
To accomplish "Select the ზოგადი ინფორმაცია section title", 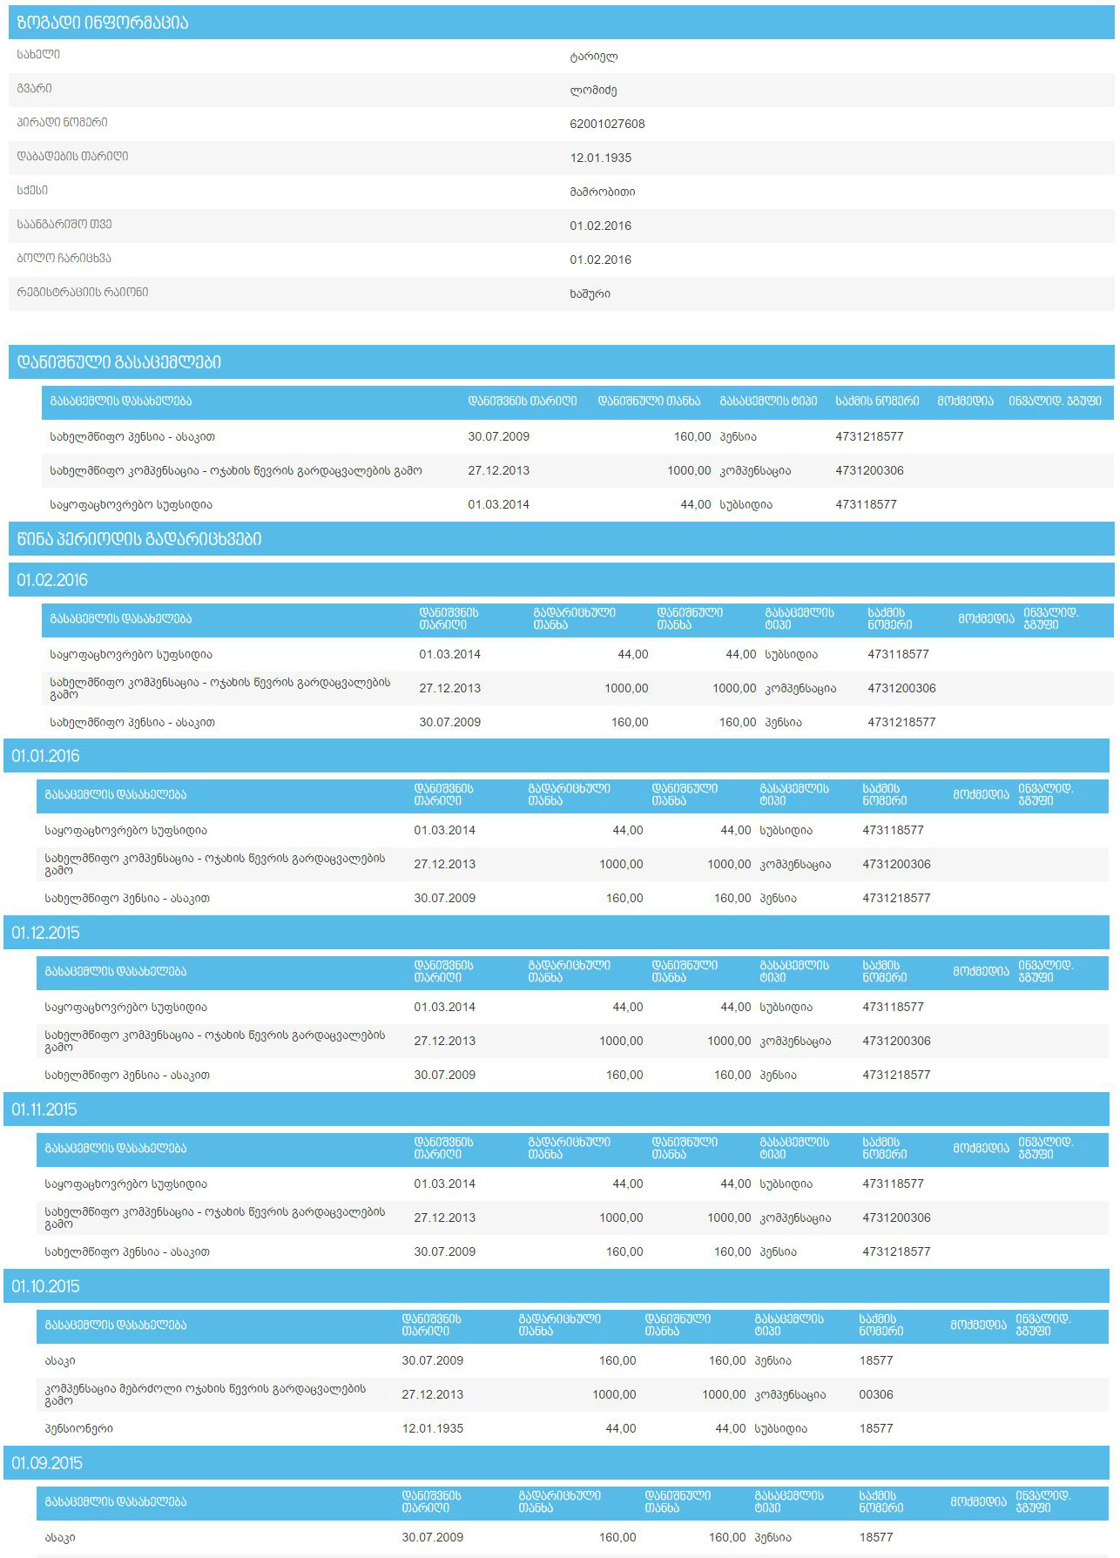I will pos(102,23).
